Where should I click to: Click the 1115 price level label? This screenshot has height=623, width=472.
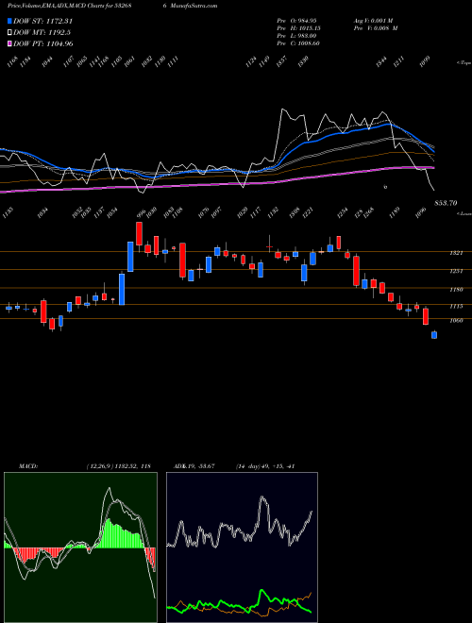[457, 307]
